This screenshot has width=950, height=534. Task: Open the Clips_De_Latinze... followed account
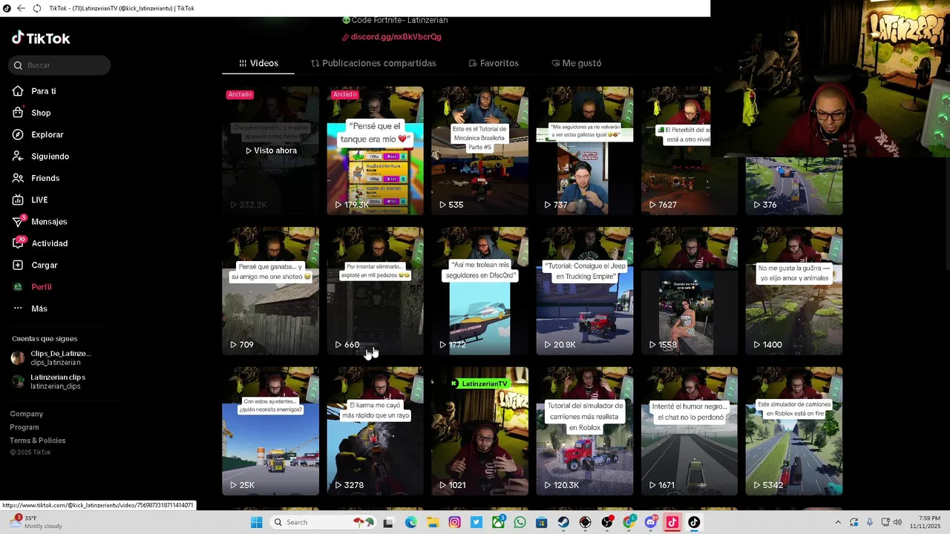(x=52, y=358)
